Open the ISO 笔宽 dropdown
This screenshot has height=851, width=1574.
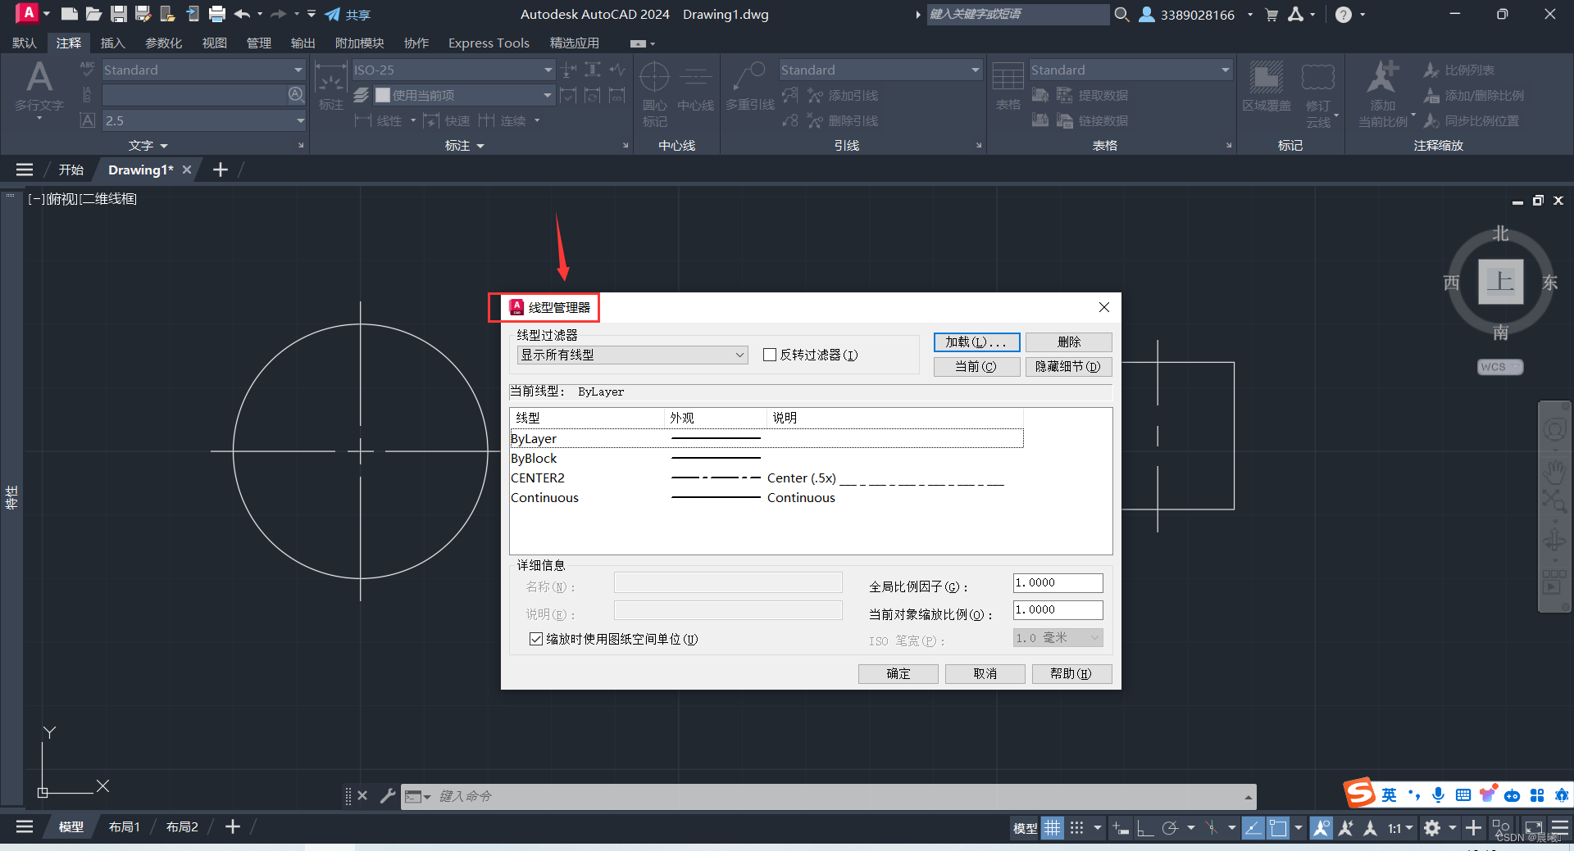[x=1096, y=637]
